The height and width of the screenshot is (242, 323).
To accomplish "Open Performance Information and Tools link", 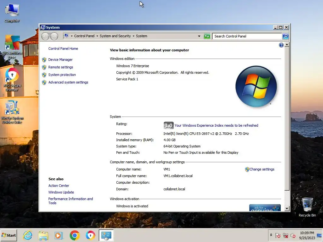I will coord(70,201).
